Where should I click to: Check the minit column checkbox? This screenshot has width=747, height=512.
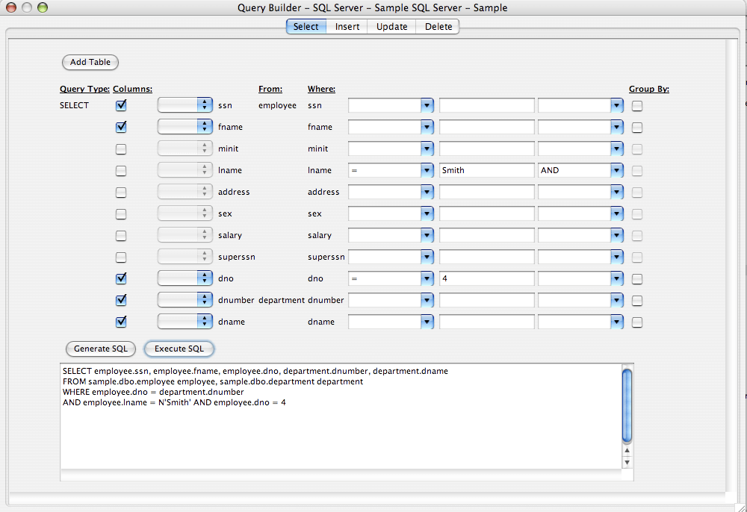(121, 149)
